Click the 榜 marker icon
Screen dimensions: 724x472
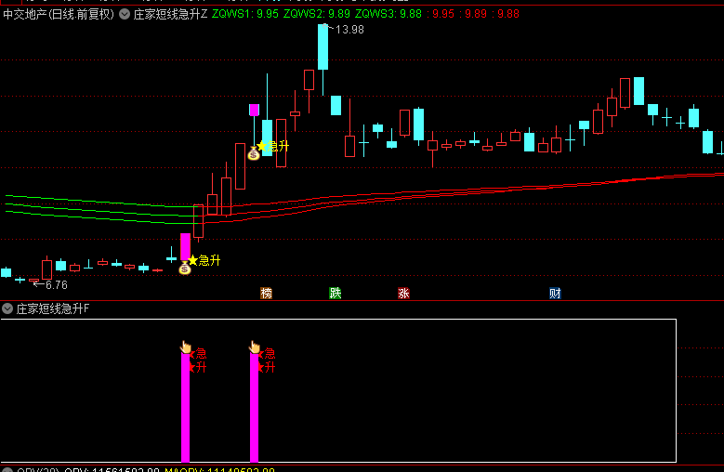click(267, 293)
